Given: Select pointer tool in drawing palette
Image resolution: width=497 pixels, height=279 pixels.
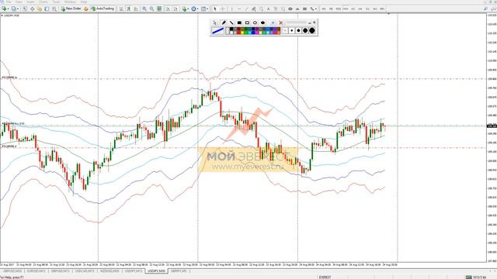Looking at the screenshot, I should tap(214, 22).
